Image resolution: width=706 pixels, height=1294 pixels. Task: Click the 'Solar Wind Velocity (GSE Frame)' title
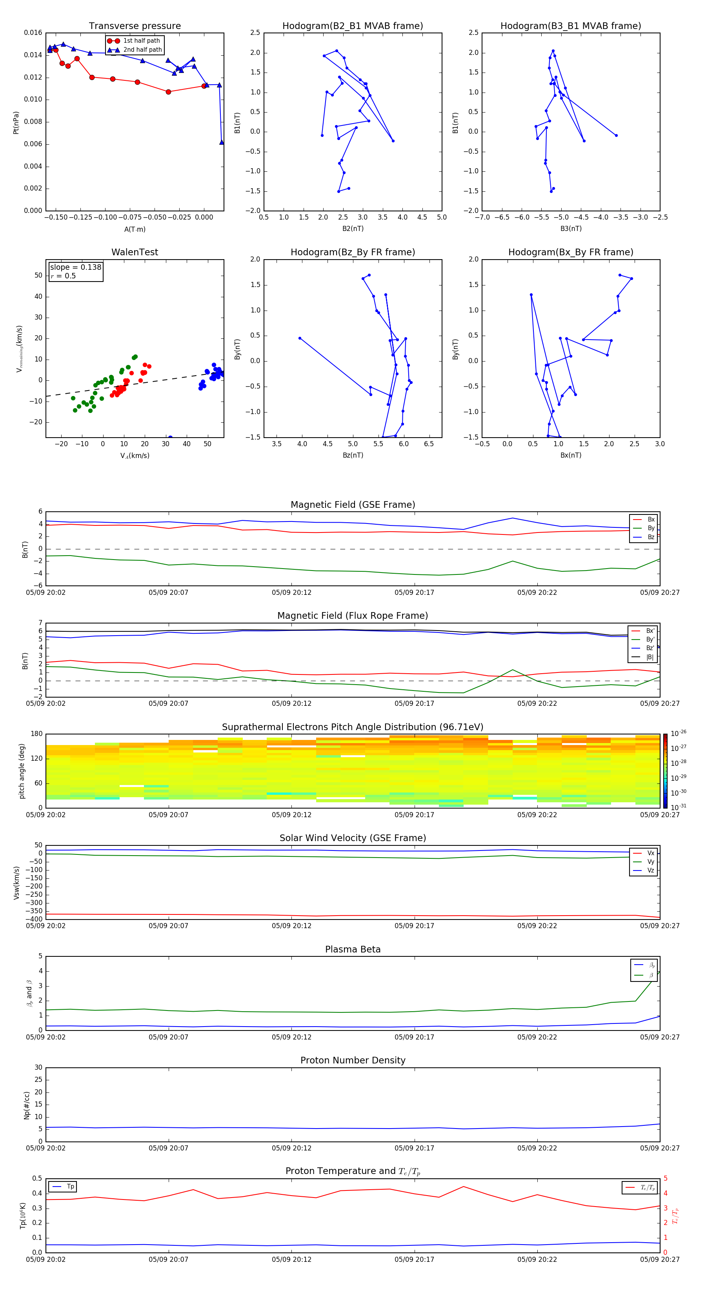click(x=353, y=838)
